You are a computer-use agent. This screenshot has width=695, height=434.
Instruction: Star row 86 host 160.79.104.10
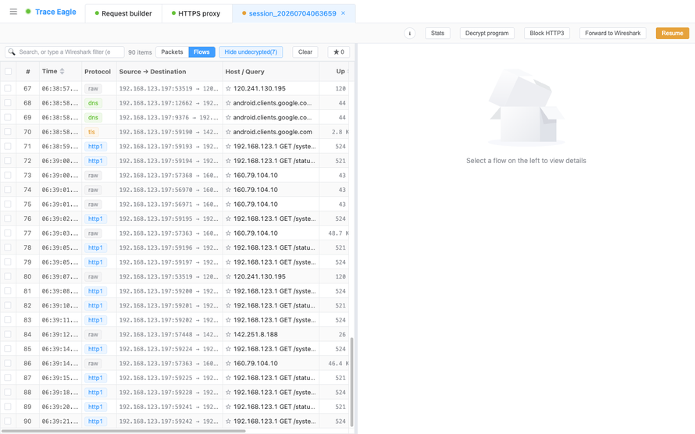coord(228,363)
